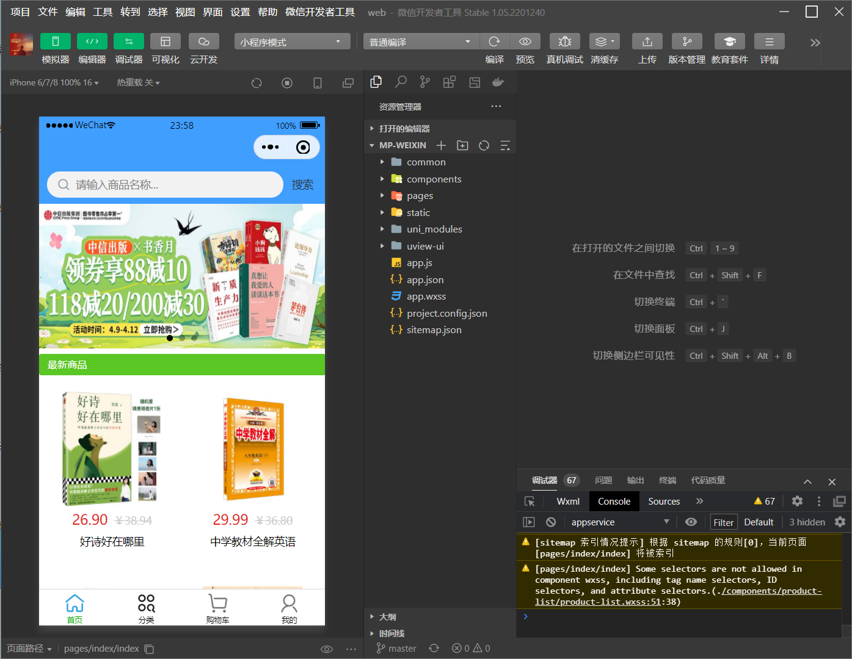
Task: Open the explorer files icon
Action: (x=376, y=82)
